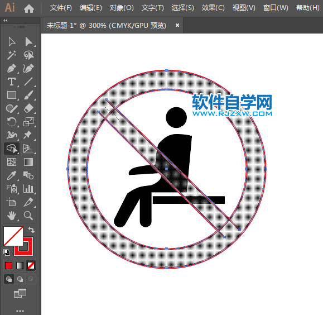Choose the Magic Wand tool

pos(12,55)
